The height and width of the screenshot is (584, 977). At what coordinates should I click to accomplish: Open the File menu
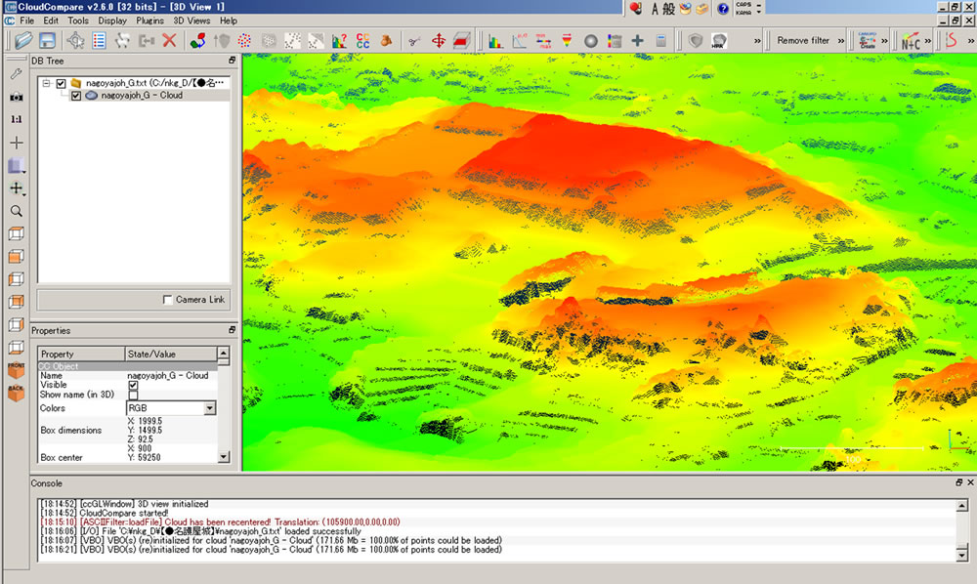tap(26, 21)
